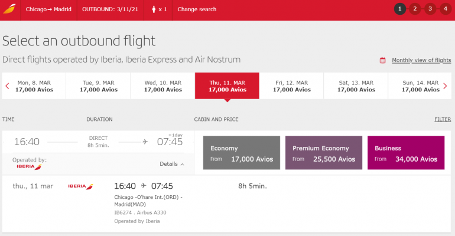Select the Mon, 8. MAR date tab
This screenshot has width=455, height=236.
tap(35, 86)
